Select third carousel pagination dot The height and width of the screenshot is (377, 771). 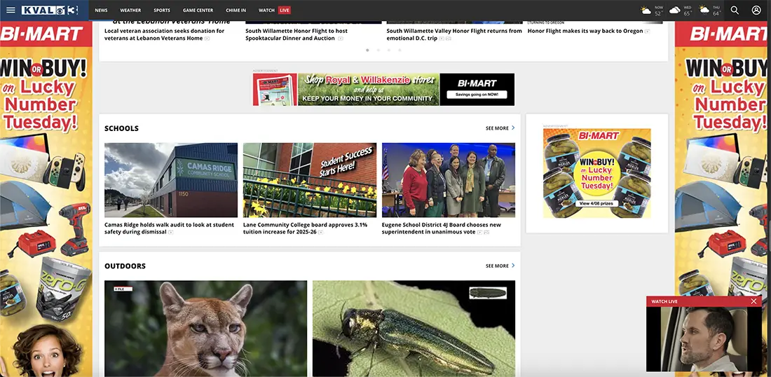click(x=389, y=50)
